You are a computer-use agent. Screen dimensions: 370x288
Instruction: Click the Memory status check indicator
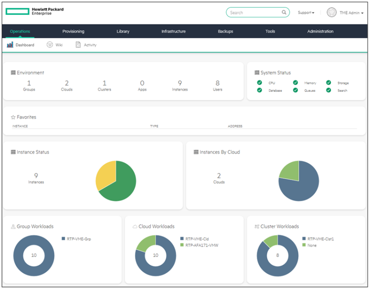click(x=296, y=82)
